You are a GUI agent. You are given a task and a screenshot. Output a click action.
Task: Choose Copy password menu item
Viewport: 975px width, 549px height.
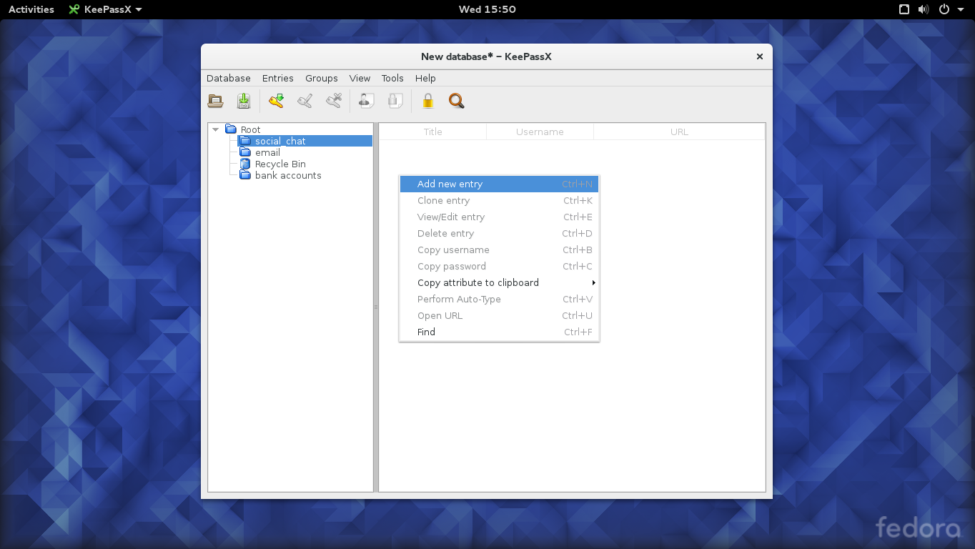pos(499,267)
